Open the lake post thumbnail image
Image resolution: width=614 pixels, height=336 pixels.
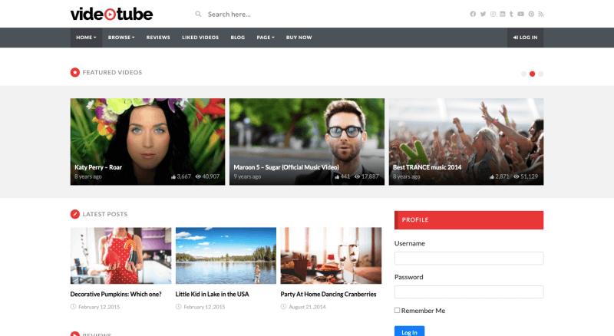pyautogui.click(x=226, y=255)
